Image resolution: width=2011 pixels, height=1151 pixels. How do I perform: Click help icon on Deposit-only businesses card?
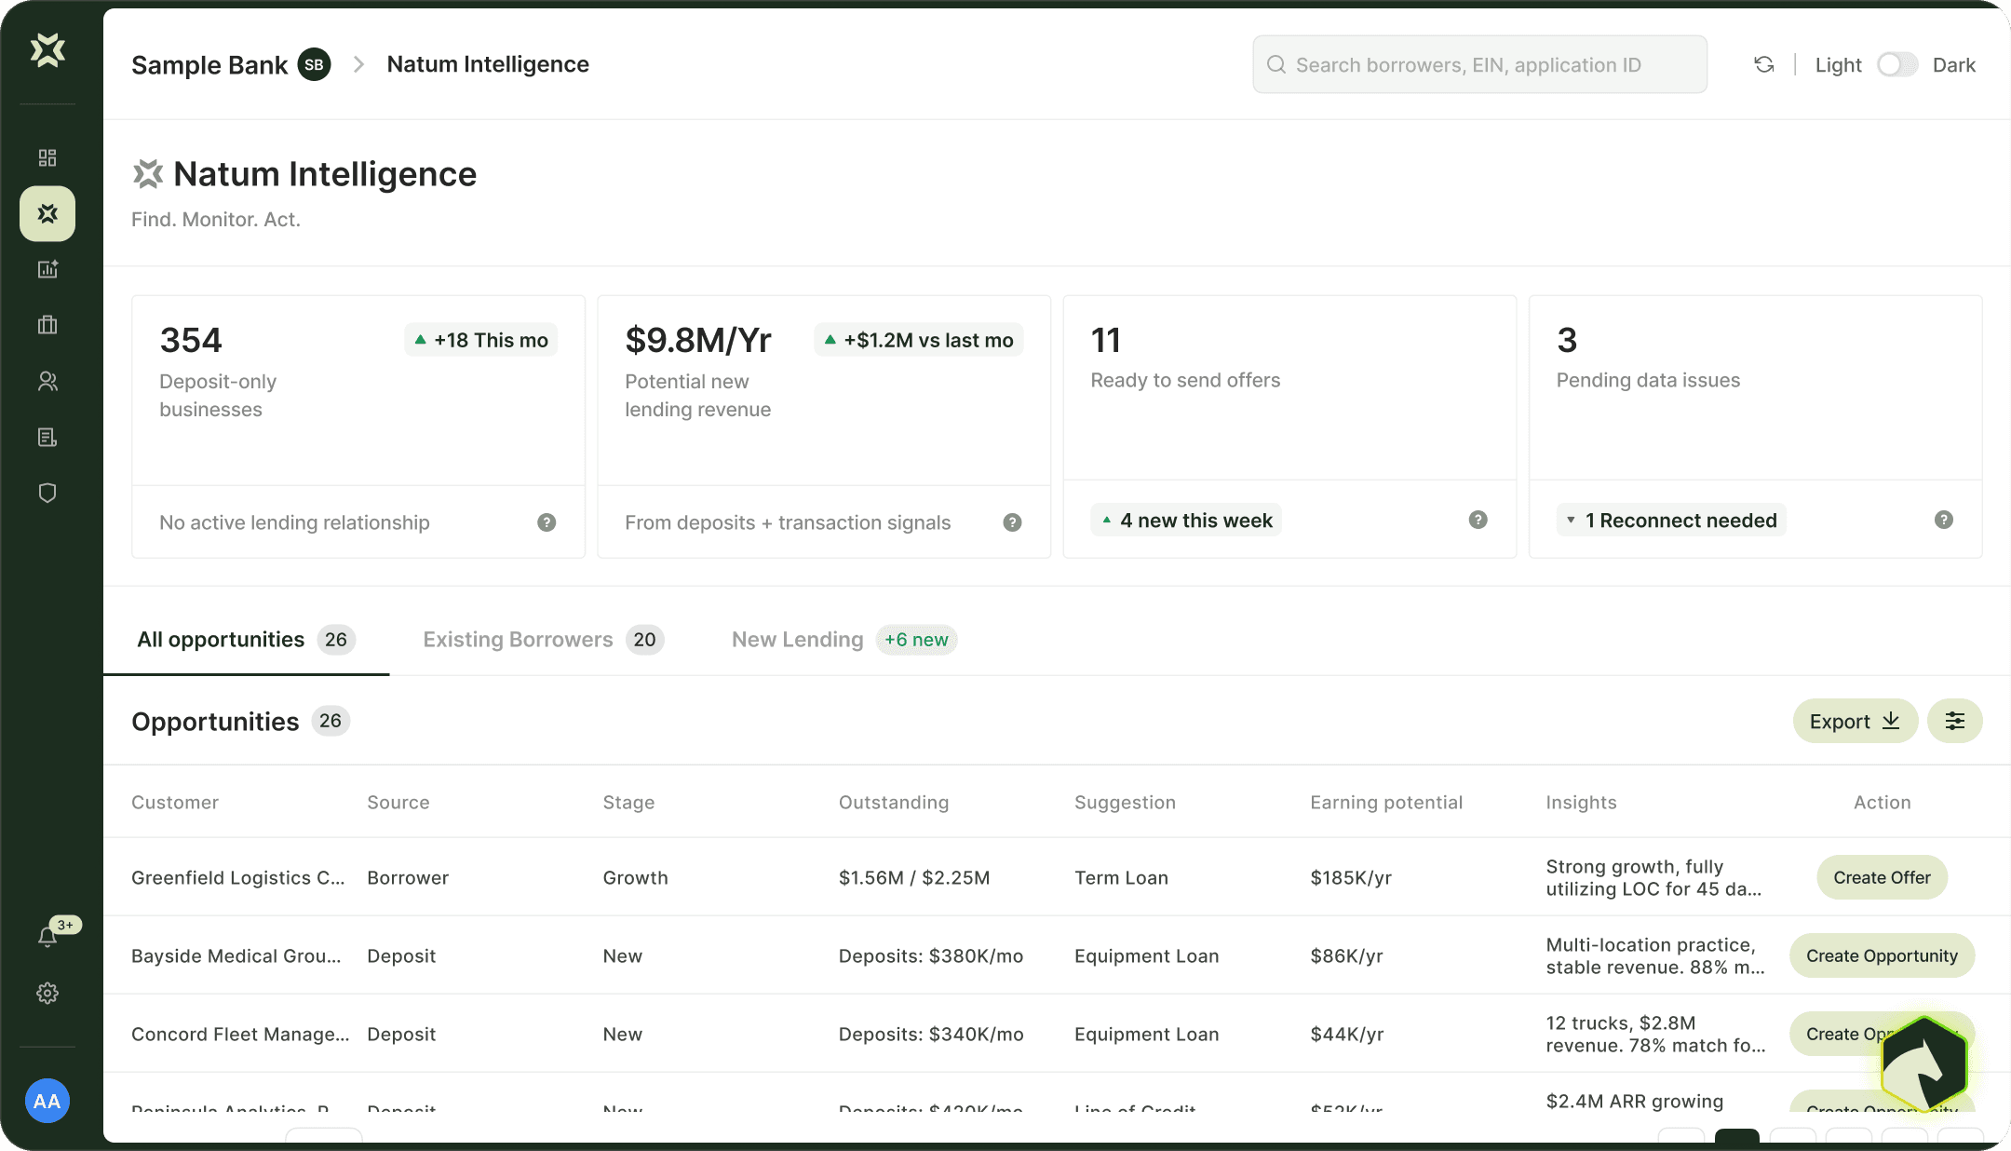(x=547, y=522)
